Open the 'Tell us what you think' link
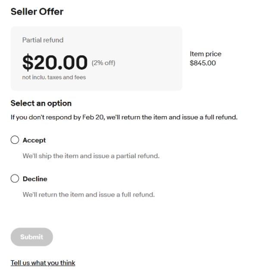This screenshot has height=272, width=262. (x=43, y=263)
